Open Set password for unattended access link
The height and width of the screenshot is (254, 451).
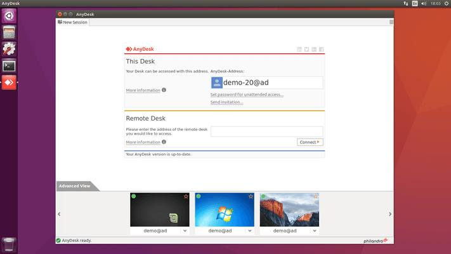coord(247,95)
